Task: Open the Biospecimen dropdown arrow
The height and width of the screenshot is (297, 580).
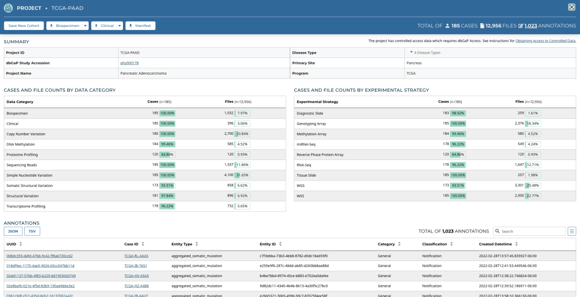Action: 85,26
